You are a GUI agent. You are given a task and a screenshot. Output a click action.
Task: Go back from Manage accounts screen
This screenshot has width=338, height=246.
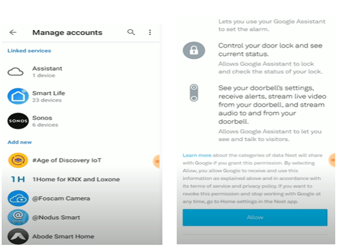pos(13,32)
